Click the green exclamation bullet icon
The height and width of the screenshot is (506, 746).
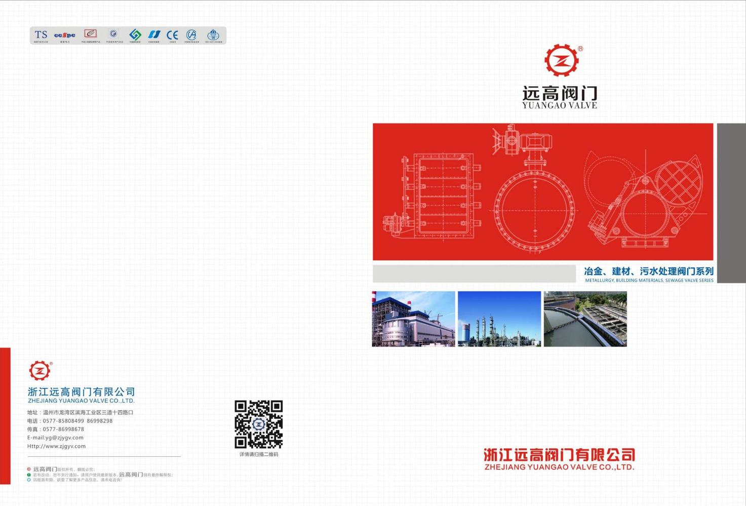pos(29,475)
